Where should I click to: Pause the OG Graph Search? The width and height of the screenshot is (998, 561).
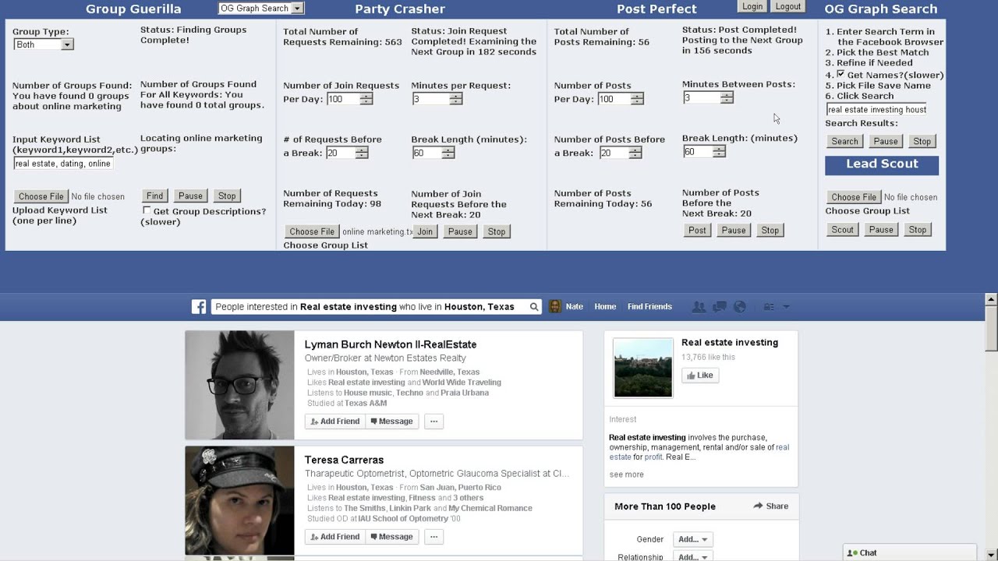click(x=886, y=142)
